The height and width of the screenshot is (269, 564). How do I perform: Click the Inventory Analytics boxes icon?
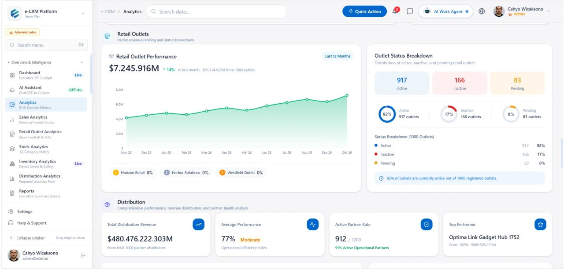click(x=12, y=164)
